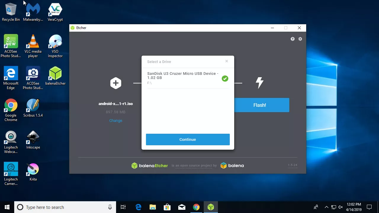
Task: Click the taskbar search box
Action: pyautogui.click(x=65, y=207)
